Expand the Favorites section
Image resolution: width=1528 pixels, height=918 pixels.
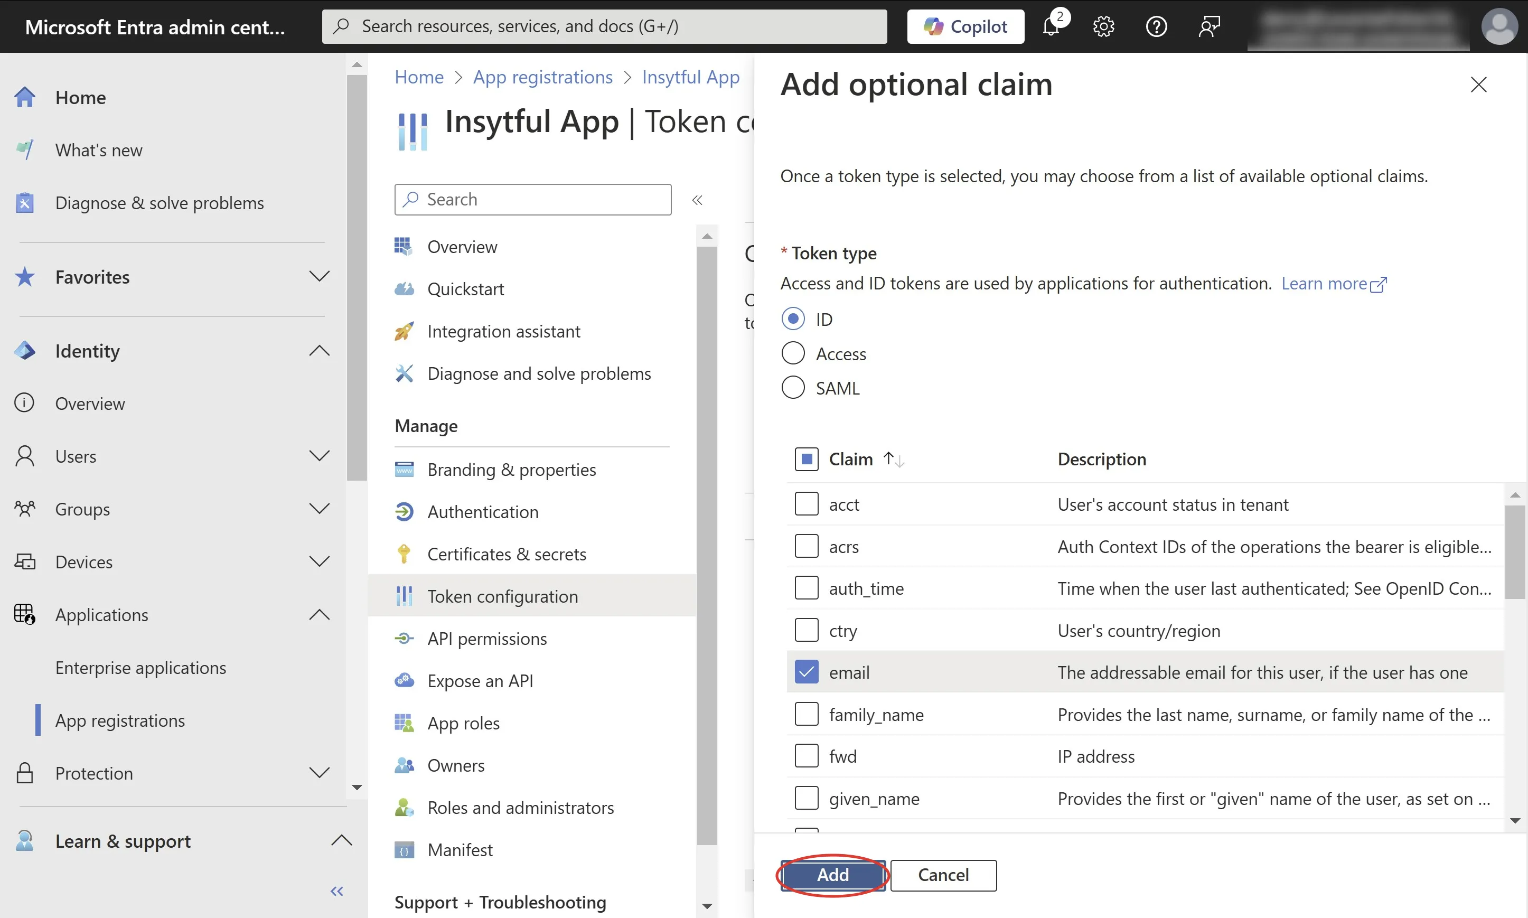[319, 277]
